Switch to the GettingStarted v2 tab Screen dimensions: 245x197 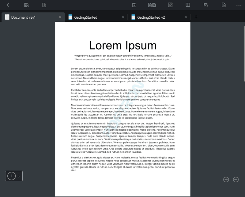159,17
